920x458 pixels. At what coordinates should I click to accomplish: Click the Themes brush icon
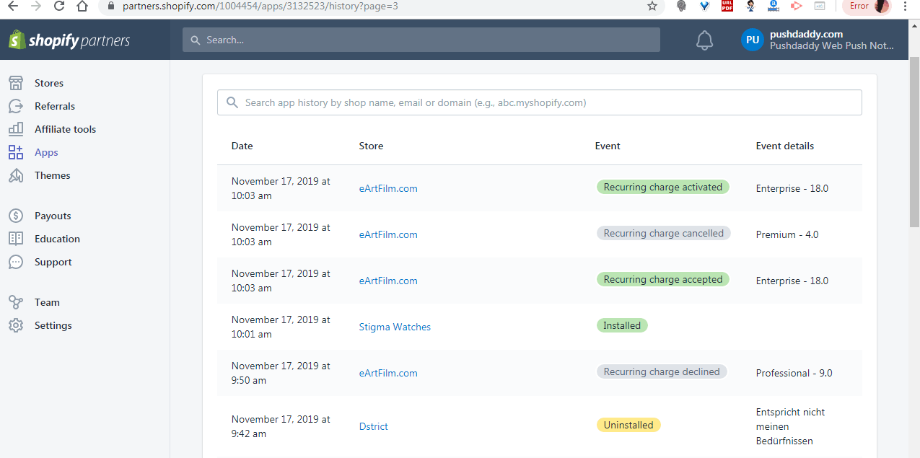pyautogui.click(x=16, y=175)
